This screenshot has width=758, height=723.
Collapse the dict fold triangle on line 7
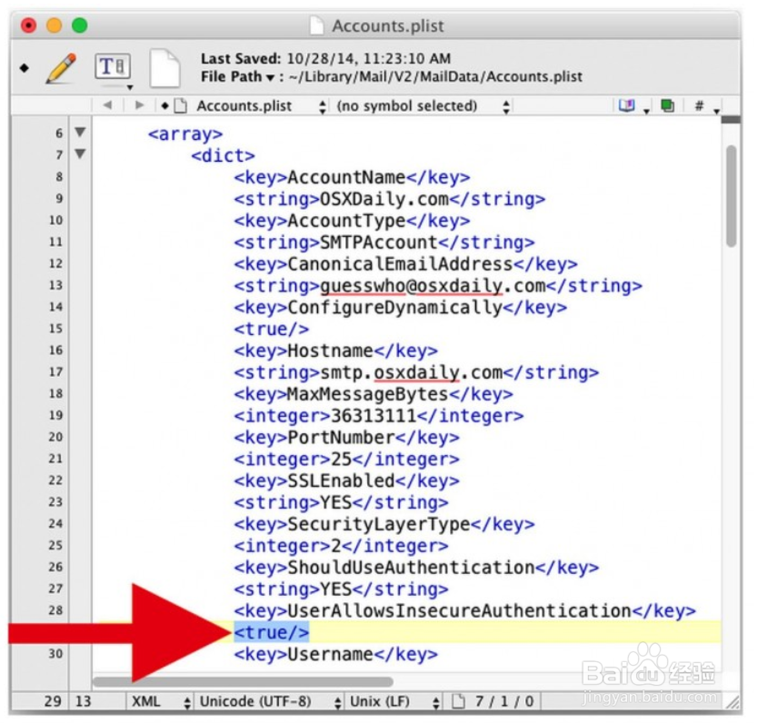[x=80, y=154]
